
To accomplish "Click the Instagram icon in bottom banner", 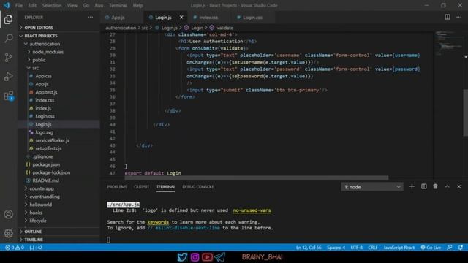I will pos(195,257).
